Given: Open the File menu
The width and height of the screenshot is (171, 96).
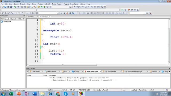Looking at the screenshot, I should point(2,4).
